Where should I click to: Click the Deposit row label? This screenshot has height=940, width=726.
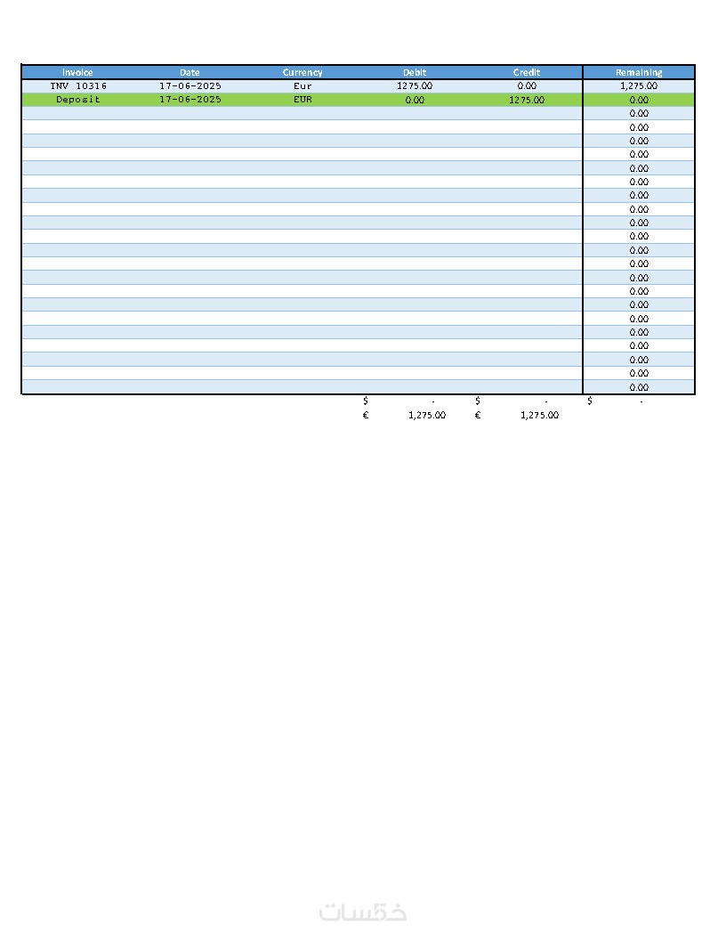point(78,100)
